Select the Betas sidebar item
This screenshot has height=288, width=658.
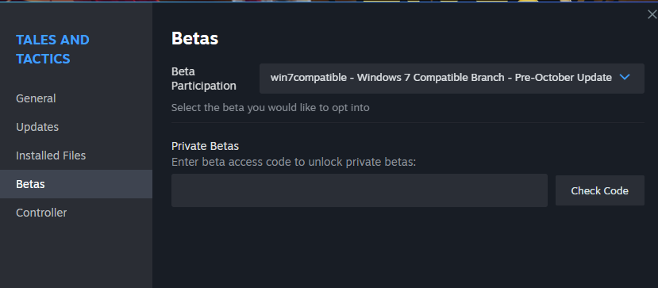76,184
